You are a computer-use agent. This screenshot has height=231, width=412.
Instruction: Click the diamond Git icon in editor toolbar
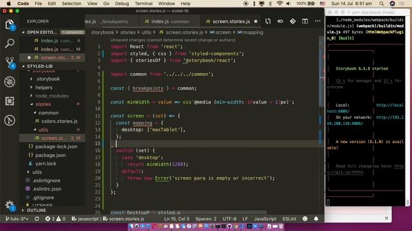(x=292, y=21)
